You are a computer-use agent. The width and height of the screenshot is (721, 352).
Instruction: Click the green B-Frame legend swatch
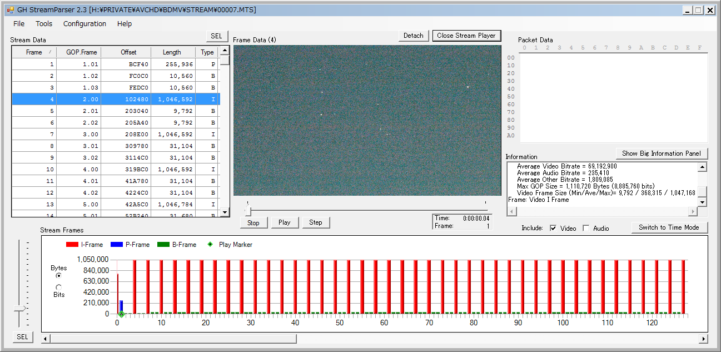163,245
